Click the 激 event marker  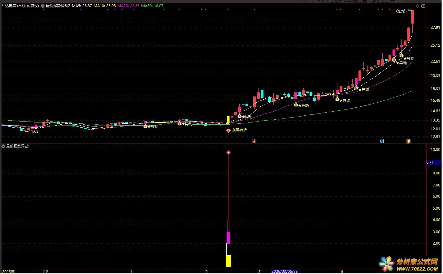408,141
